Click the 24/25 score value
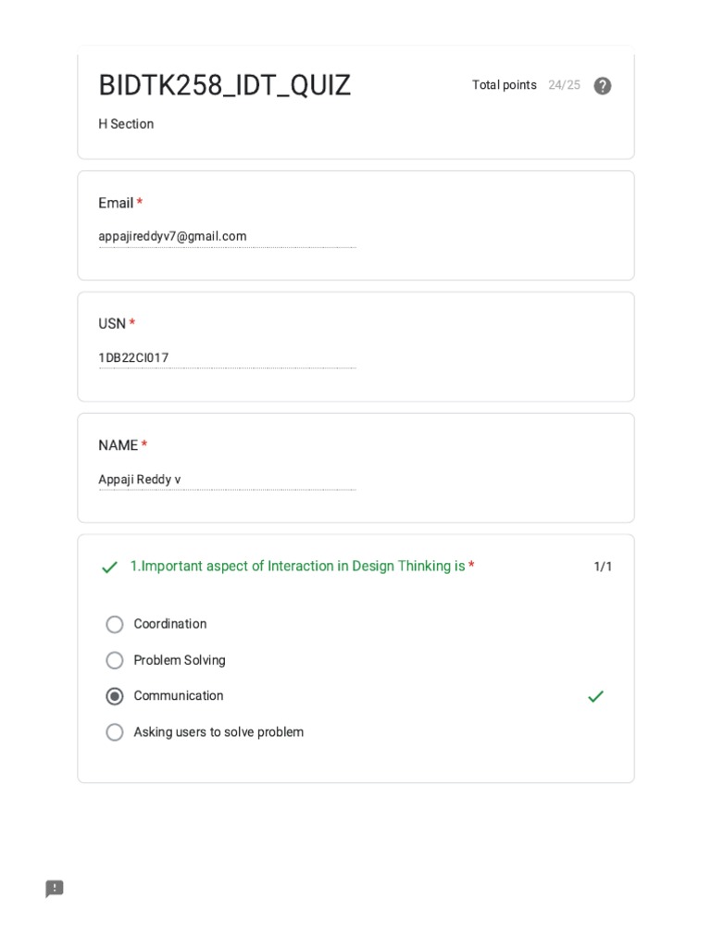711x948 pixels. coord(564,85)
